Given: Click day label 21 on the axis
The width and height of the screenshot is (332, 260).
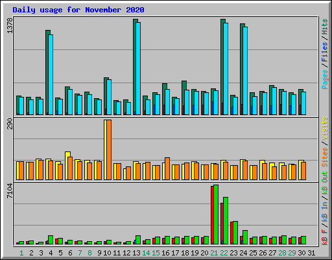Looking at the screenshot, I should click(x=214, y=253).
